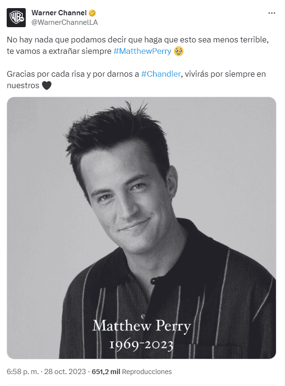Open the Matthew Perry tribute photo

click(141, 228)
